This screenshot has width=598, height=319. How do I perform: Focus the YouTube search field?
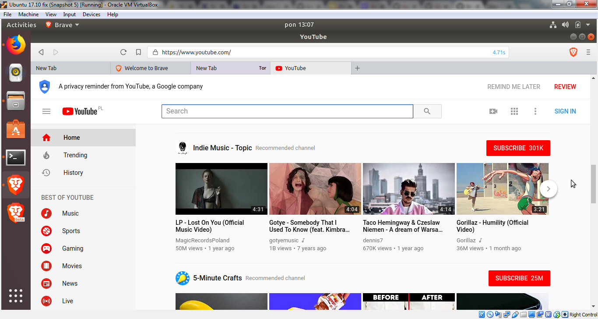click(x=287, y=111)
